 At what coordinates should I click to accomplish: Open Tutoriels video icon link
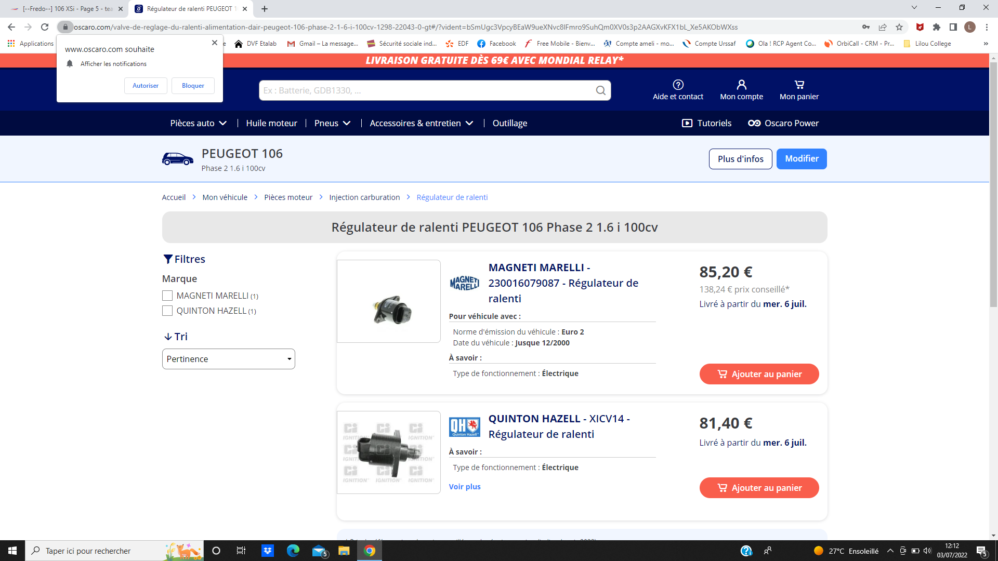(x=687, y=123)
